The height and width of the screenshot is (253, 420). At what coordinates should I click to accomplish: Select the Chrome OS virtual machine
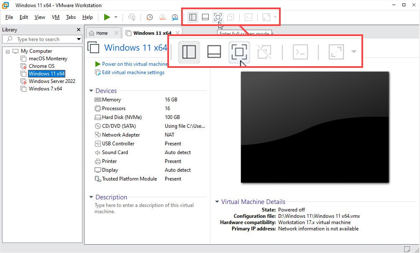[41, 66]
